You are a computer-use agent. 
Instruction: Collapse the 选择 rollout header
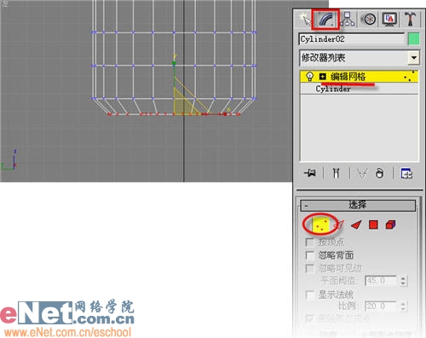point(358,205)
